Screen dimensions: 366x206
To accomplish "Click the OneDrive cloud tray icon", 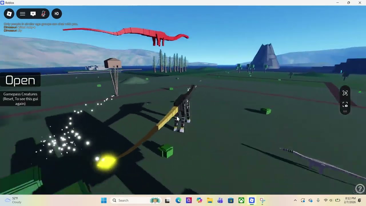I will (311, 201).
